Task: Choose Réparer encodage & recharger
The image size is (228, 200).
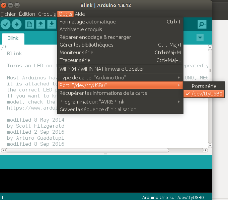Action: (x=120, y=37)
